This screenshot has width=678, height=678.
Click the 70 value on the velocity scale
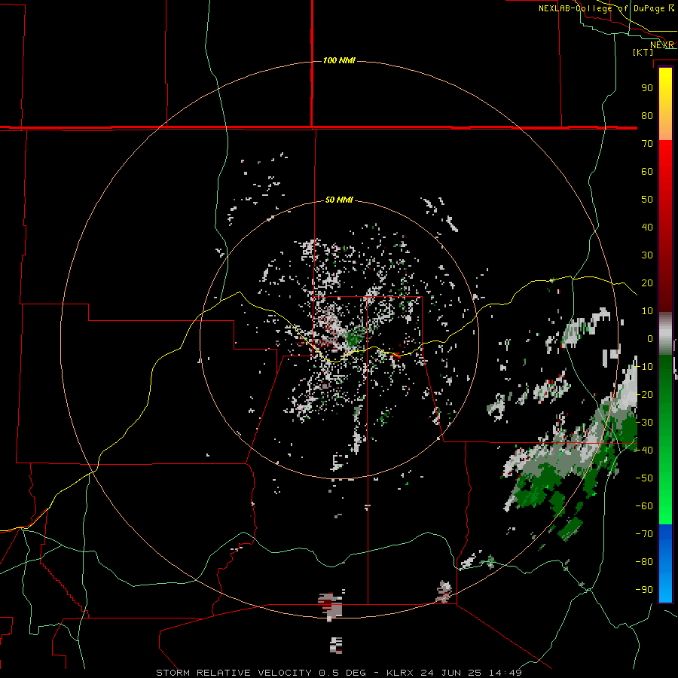pyautogui.click(x=647, y=144)
